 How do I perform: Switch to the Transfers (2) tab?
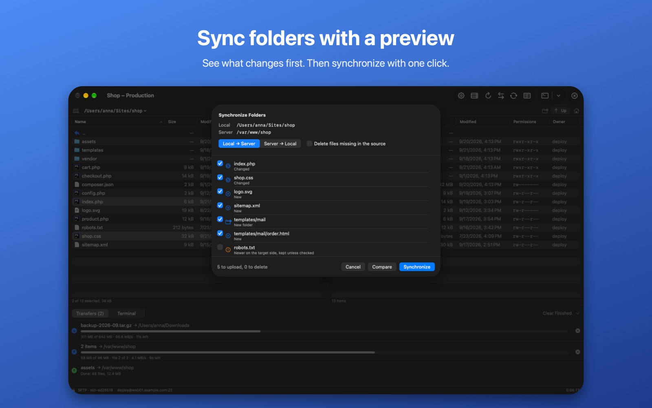pos(90,313)
